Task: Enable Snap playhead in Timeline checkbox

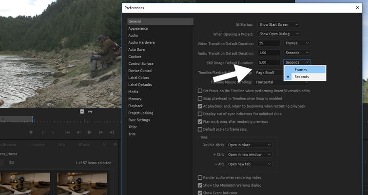Action: [200, 98]
